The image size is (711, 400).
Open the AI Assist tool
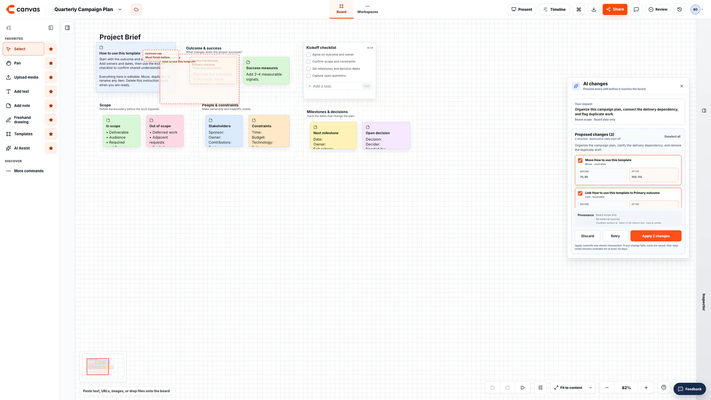point(23,148)
